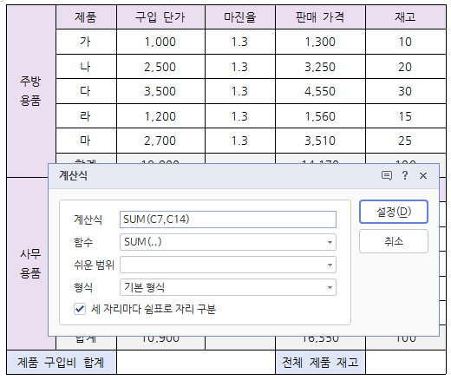Click the margin 1.3 cell in row 가
451x380 pixels.
240,42
